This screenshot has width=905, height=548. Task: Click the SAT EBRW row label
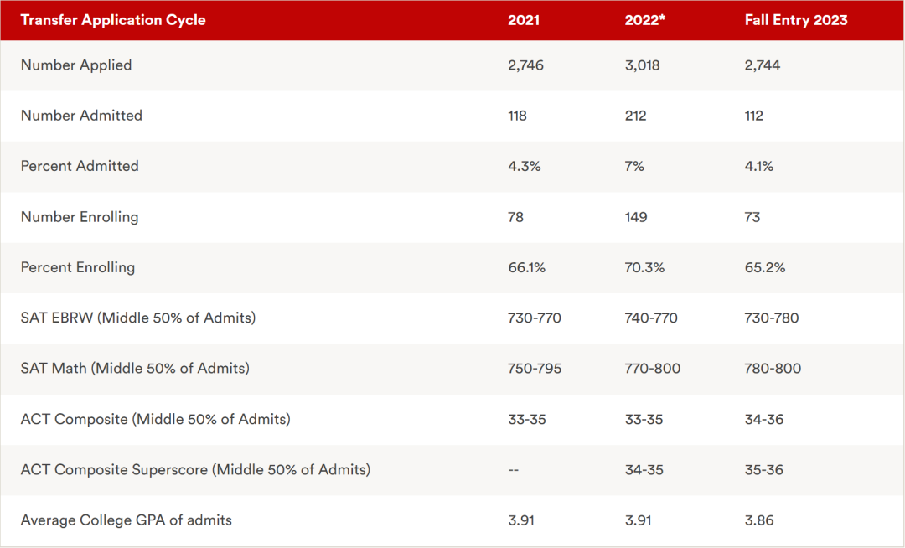(x=138, y=318)
